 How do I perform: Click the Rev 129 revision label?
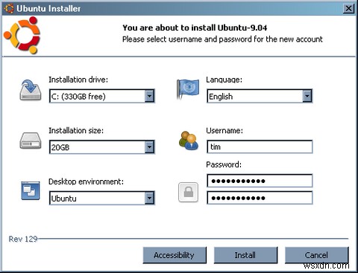click(23, 239)
